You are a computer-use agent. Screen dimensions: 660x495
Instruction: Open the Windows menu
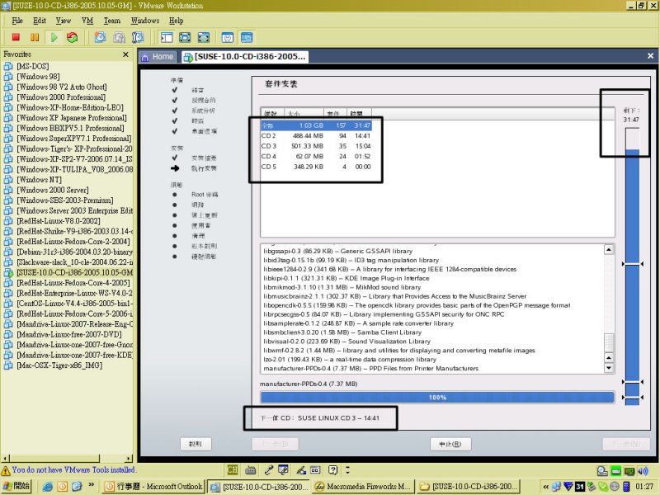tap(145, 21)
